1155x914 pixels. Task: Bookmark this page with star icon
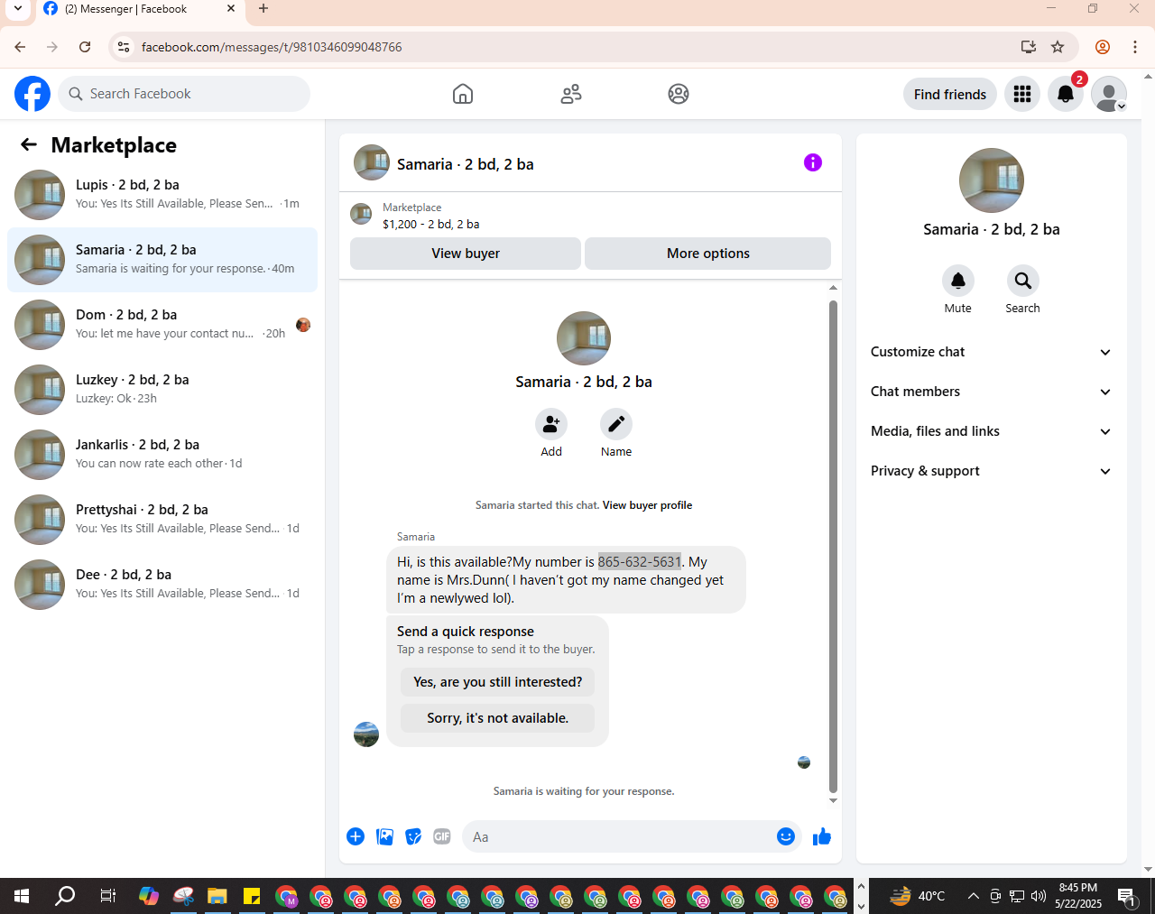click(1058, 47)
